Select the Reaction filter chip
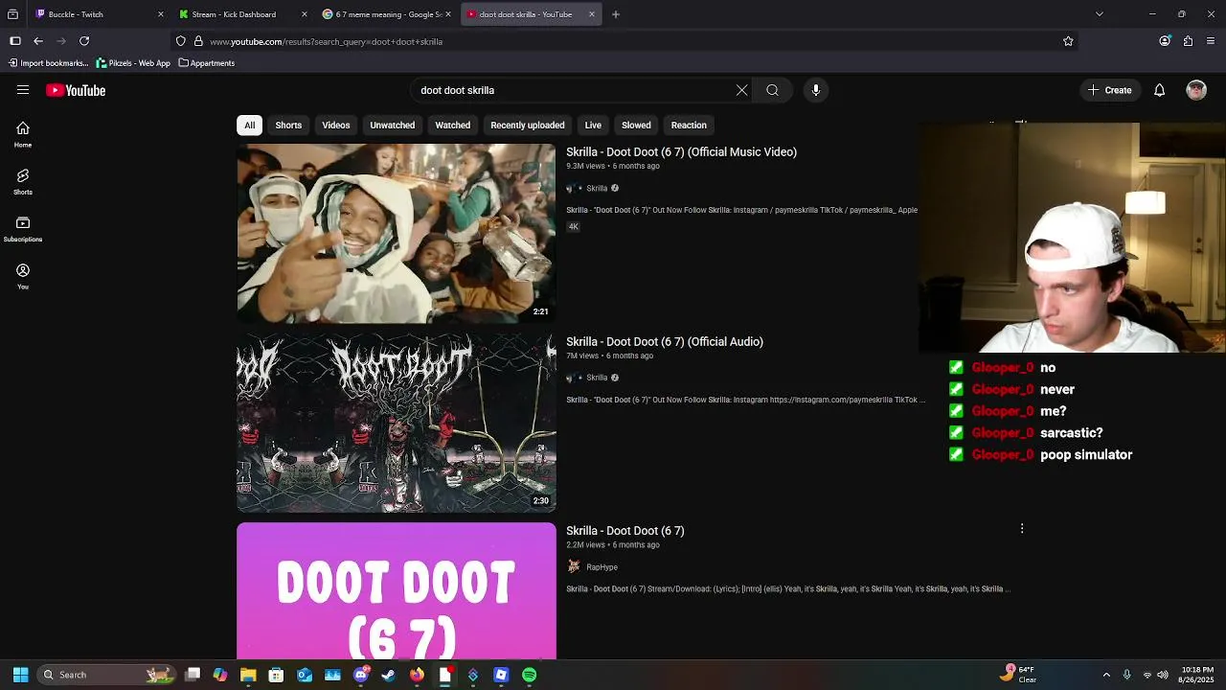Screen dimensions: 1226x690 [x=689, y=126]
